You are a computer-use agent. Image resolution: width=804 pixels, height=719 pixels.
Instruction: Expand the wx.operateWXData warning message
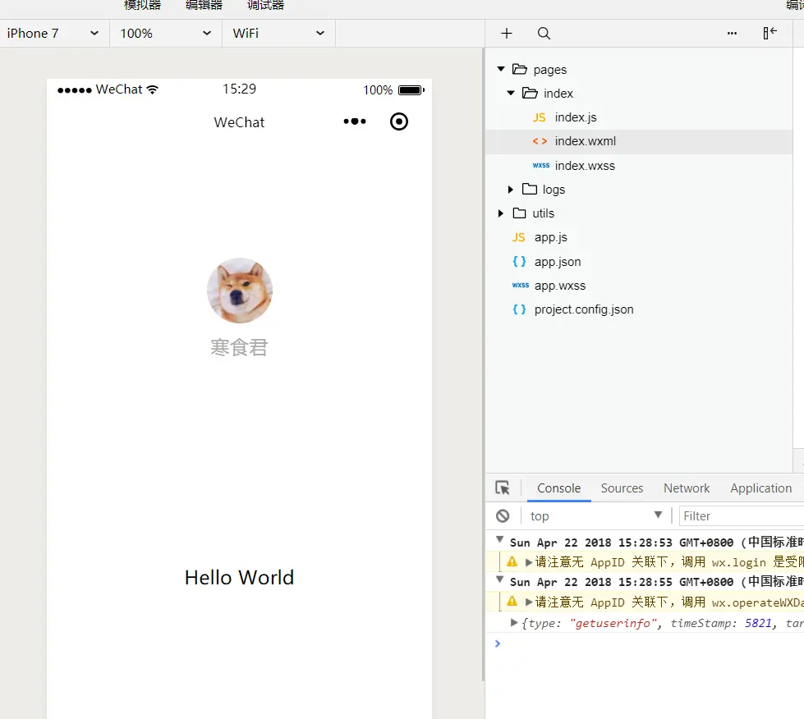(x=529, y=602)
